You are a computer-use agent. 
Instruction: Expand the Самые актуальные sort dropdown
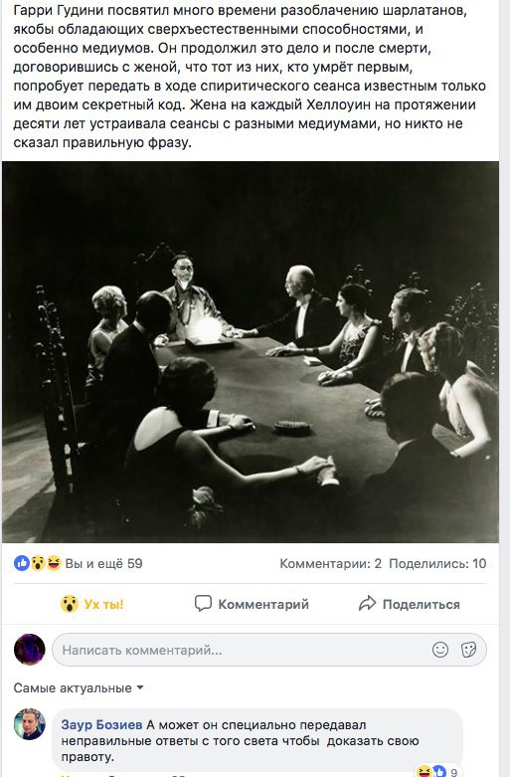click(79, 688)
